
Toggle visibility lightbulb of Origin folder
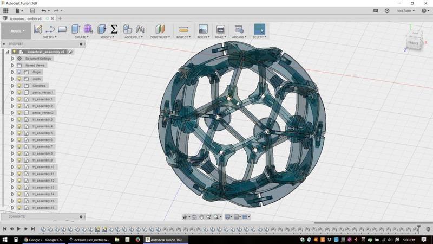(19, 72)
